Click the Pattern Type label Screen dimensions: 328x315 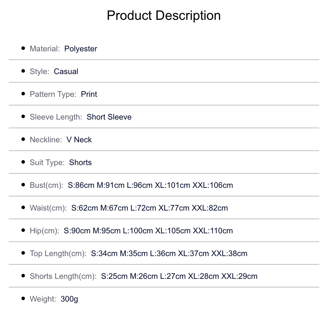[x=53, y=94]
